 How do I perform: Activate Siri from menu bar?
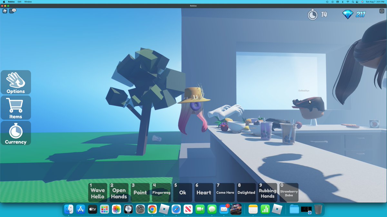tap(362, 2)
